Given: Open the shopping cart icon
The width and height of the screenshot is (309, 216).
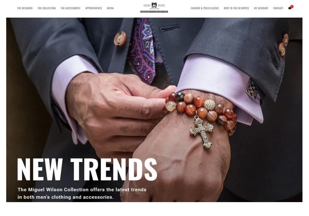Looking at the screenshot, I should (x=290, y=8).
